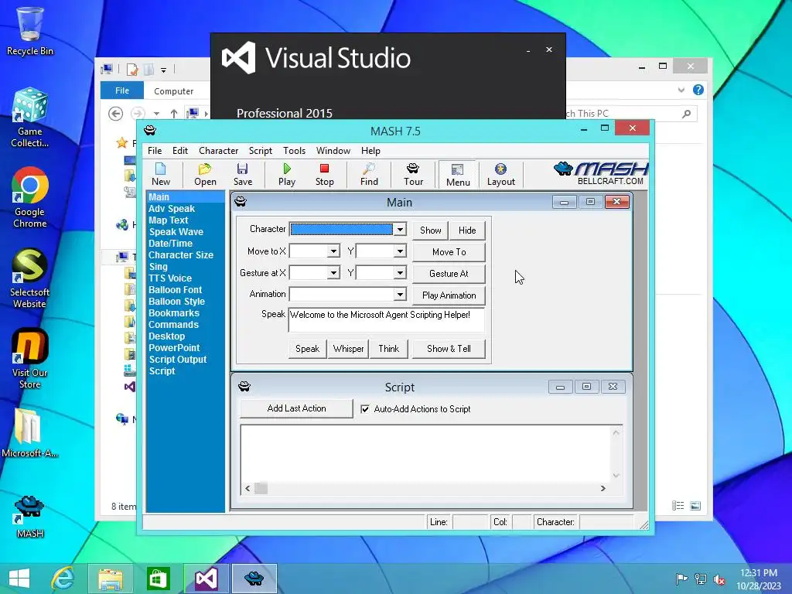Select the Visit Our Store desktop icon
Viewport: 792px width, 594px height.
[x=30, y=359]
